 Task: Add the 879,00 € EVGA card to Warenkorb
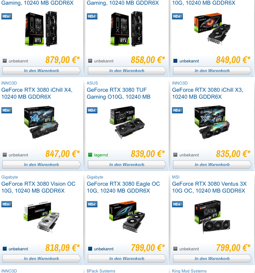point(41,70)
